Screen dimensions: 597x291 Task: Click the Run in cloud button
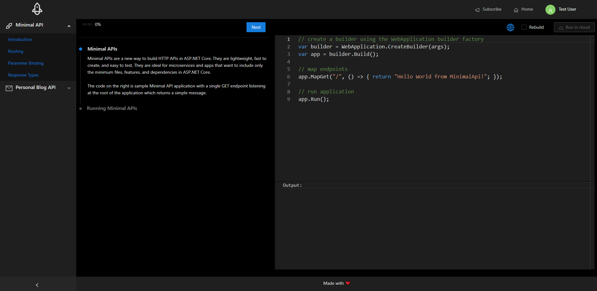point(574,27)
